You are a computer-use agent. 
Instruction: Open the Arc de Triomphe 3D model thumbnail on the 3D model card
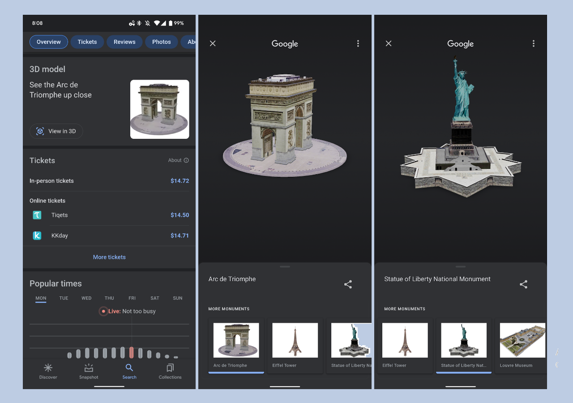click(160, 109)
